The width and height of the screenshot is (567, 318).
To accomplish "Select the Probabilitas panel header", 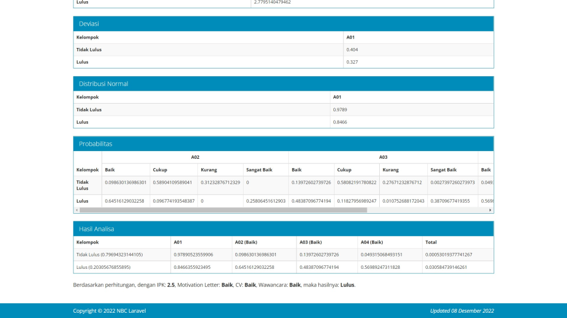I will coord(283,143).
